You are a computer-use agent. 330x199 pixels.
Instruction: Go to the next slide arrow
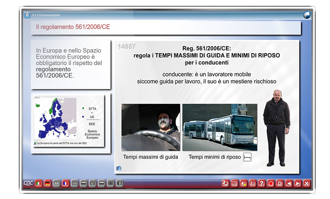[298, 183]
